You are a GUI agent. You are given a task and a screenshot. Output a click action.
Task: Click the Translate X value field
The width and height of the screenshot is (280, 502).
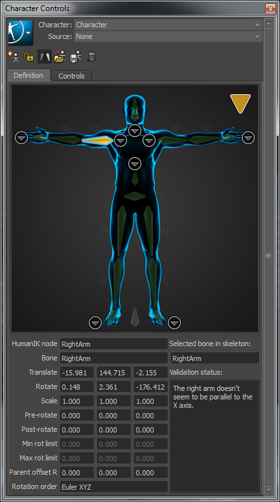point(76,373)
